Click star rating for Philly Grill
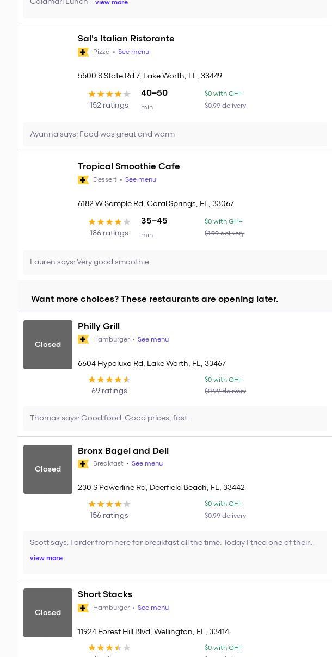This screenshot has height=657, width=332. coord(109,380)
